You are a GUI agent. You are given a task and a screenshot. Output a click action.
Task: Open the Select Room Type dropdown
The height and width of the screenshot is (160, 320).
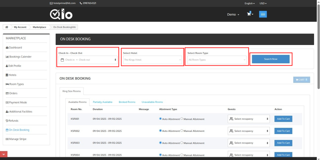[217, 60]
